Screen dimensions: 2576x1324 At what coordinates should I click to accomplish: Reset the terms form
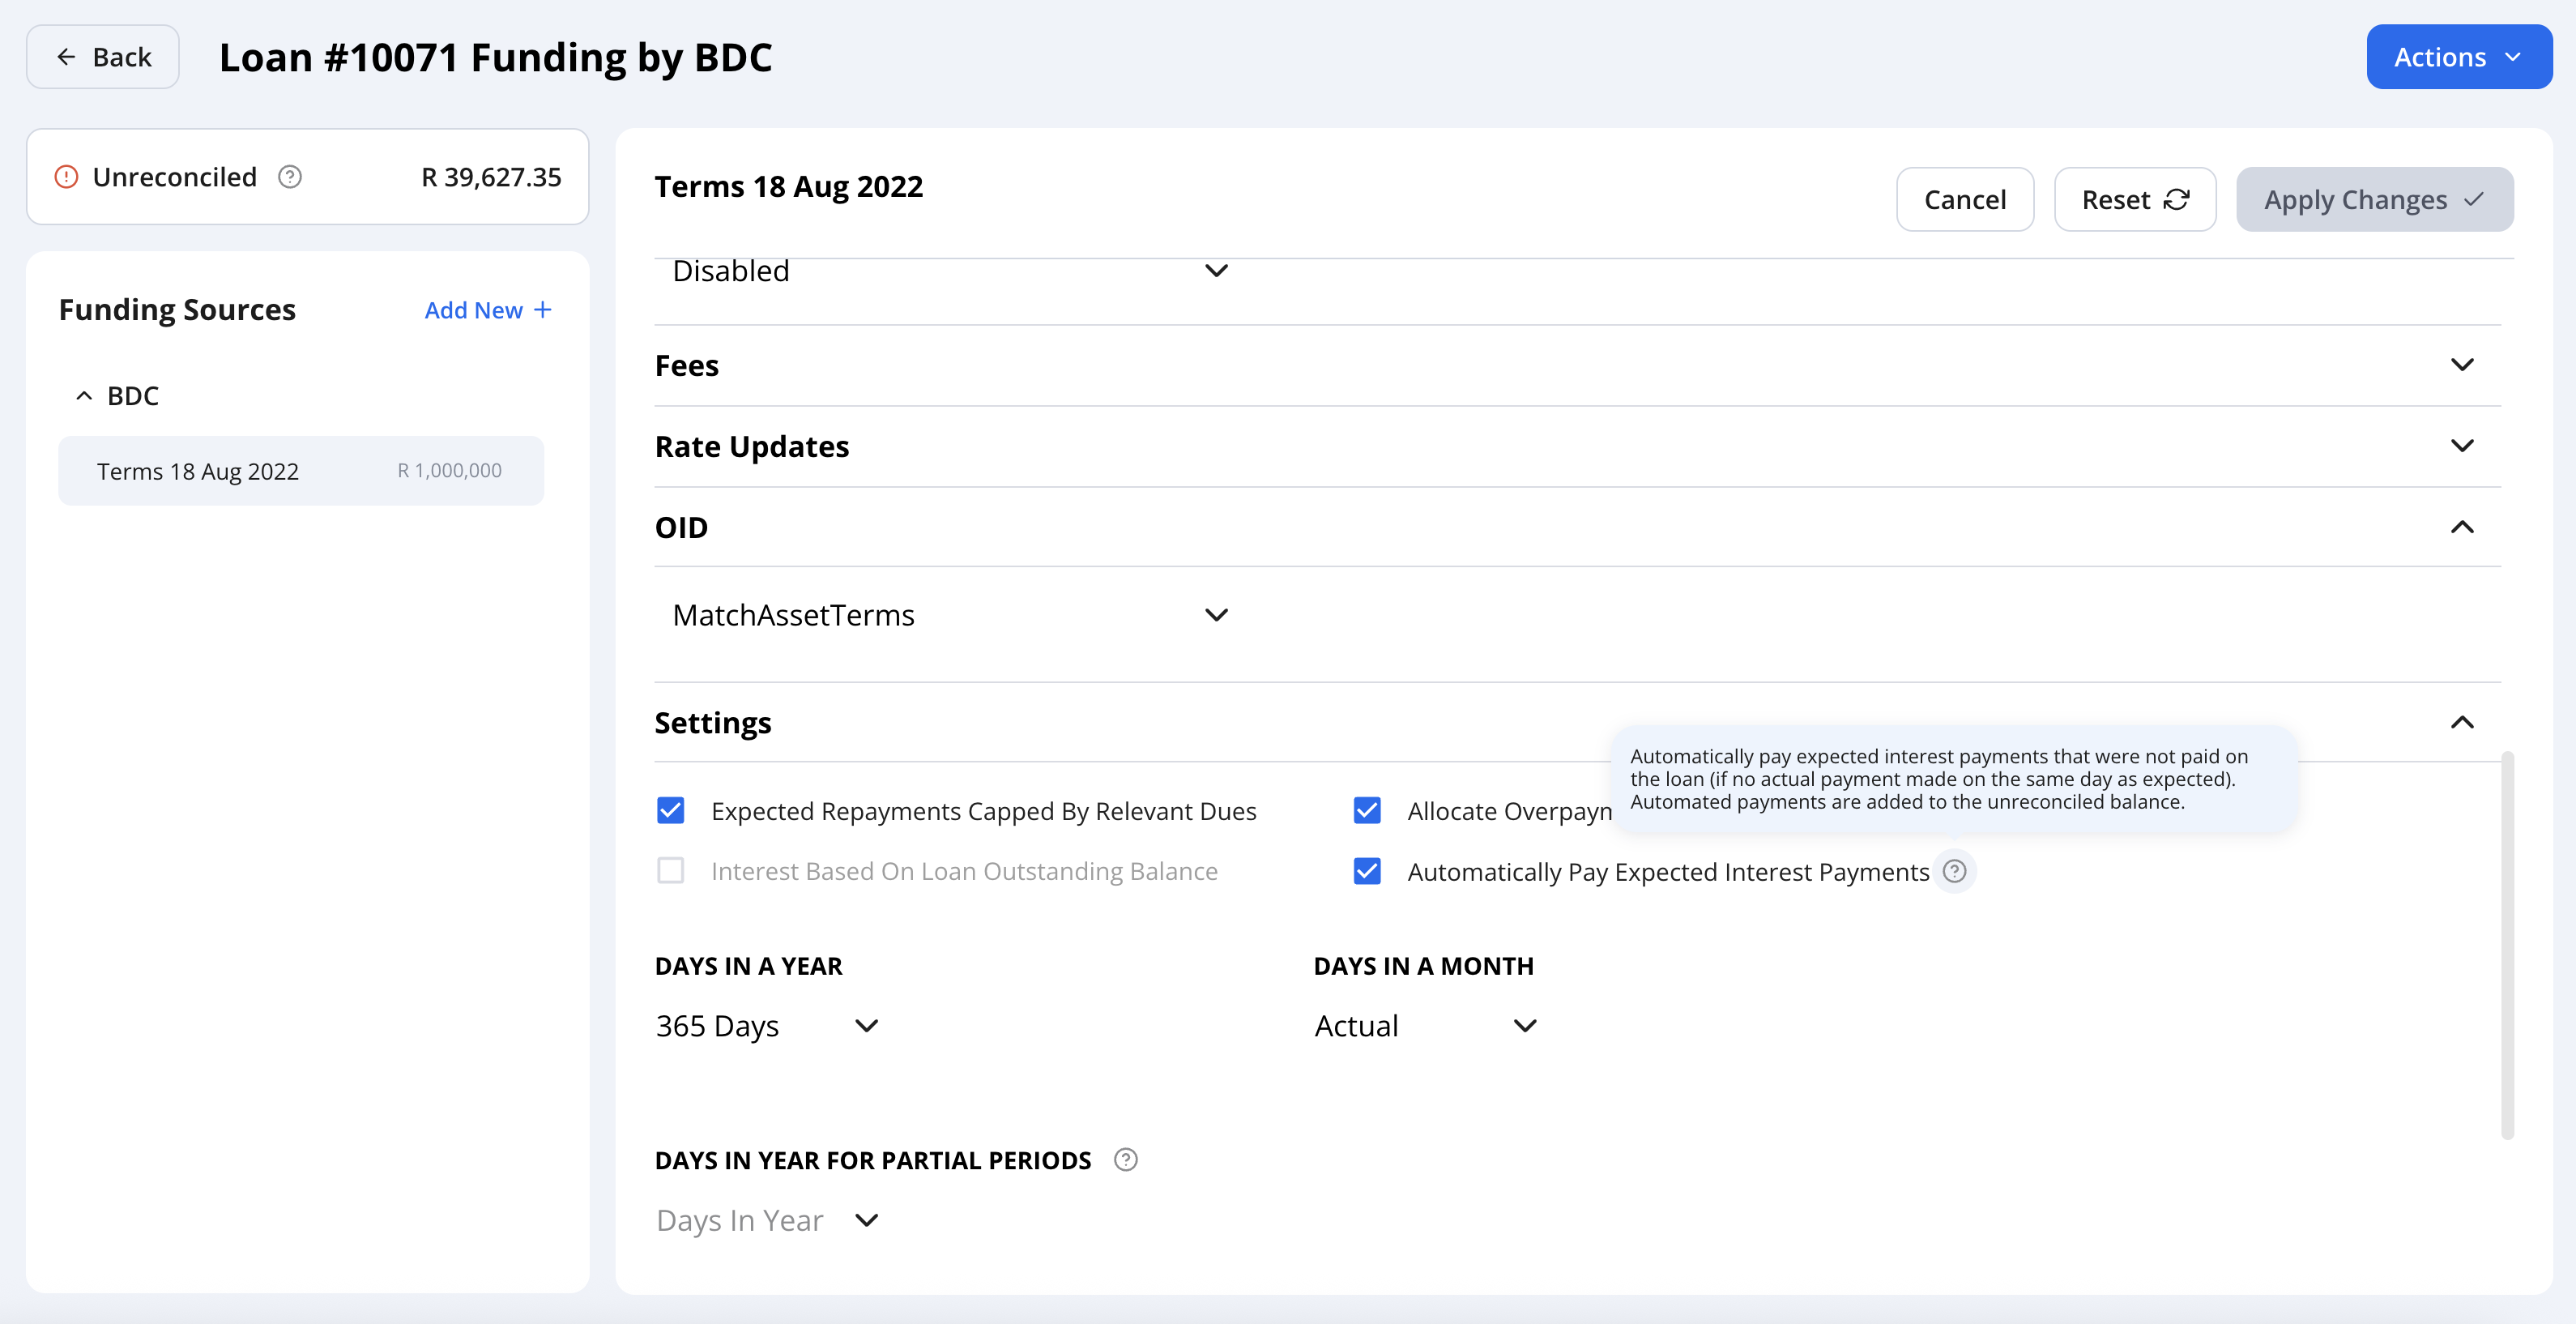click(2135, 200)
